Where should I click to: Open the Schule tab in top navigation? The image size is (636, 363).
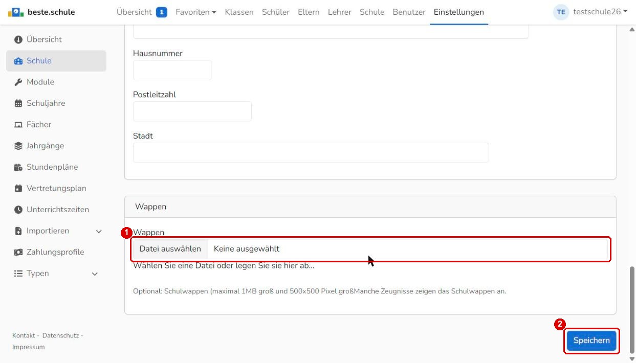[372, 12]
